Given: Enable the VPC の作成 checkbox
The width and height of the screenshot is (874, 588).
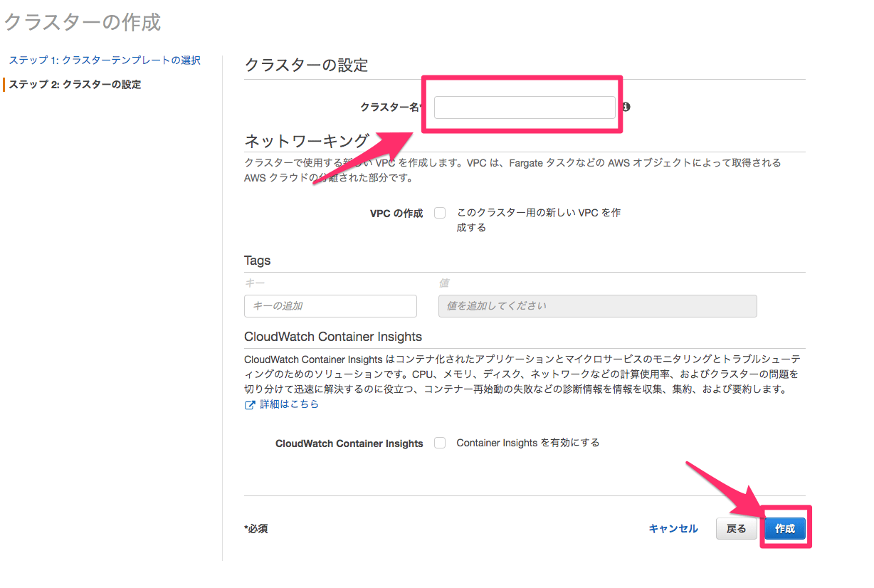Looking at the screenshot, I should tap(440, 213).
